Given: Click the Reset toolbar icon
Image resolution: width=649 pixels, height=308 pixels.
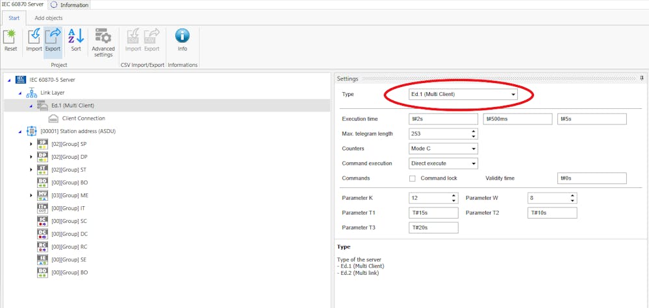Looking at the screenshot, I should pos(10,36).
